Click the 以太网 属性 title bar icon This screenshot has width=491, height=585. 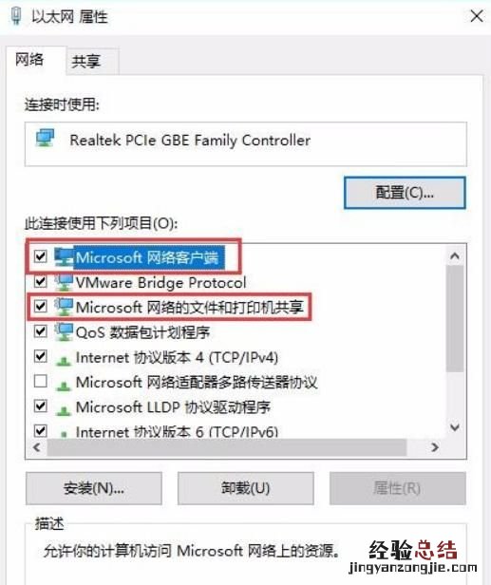[x=15, y=15]
